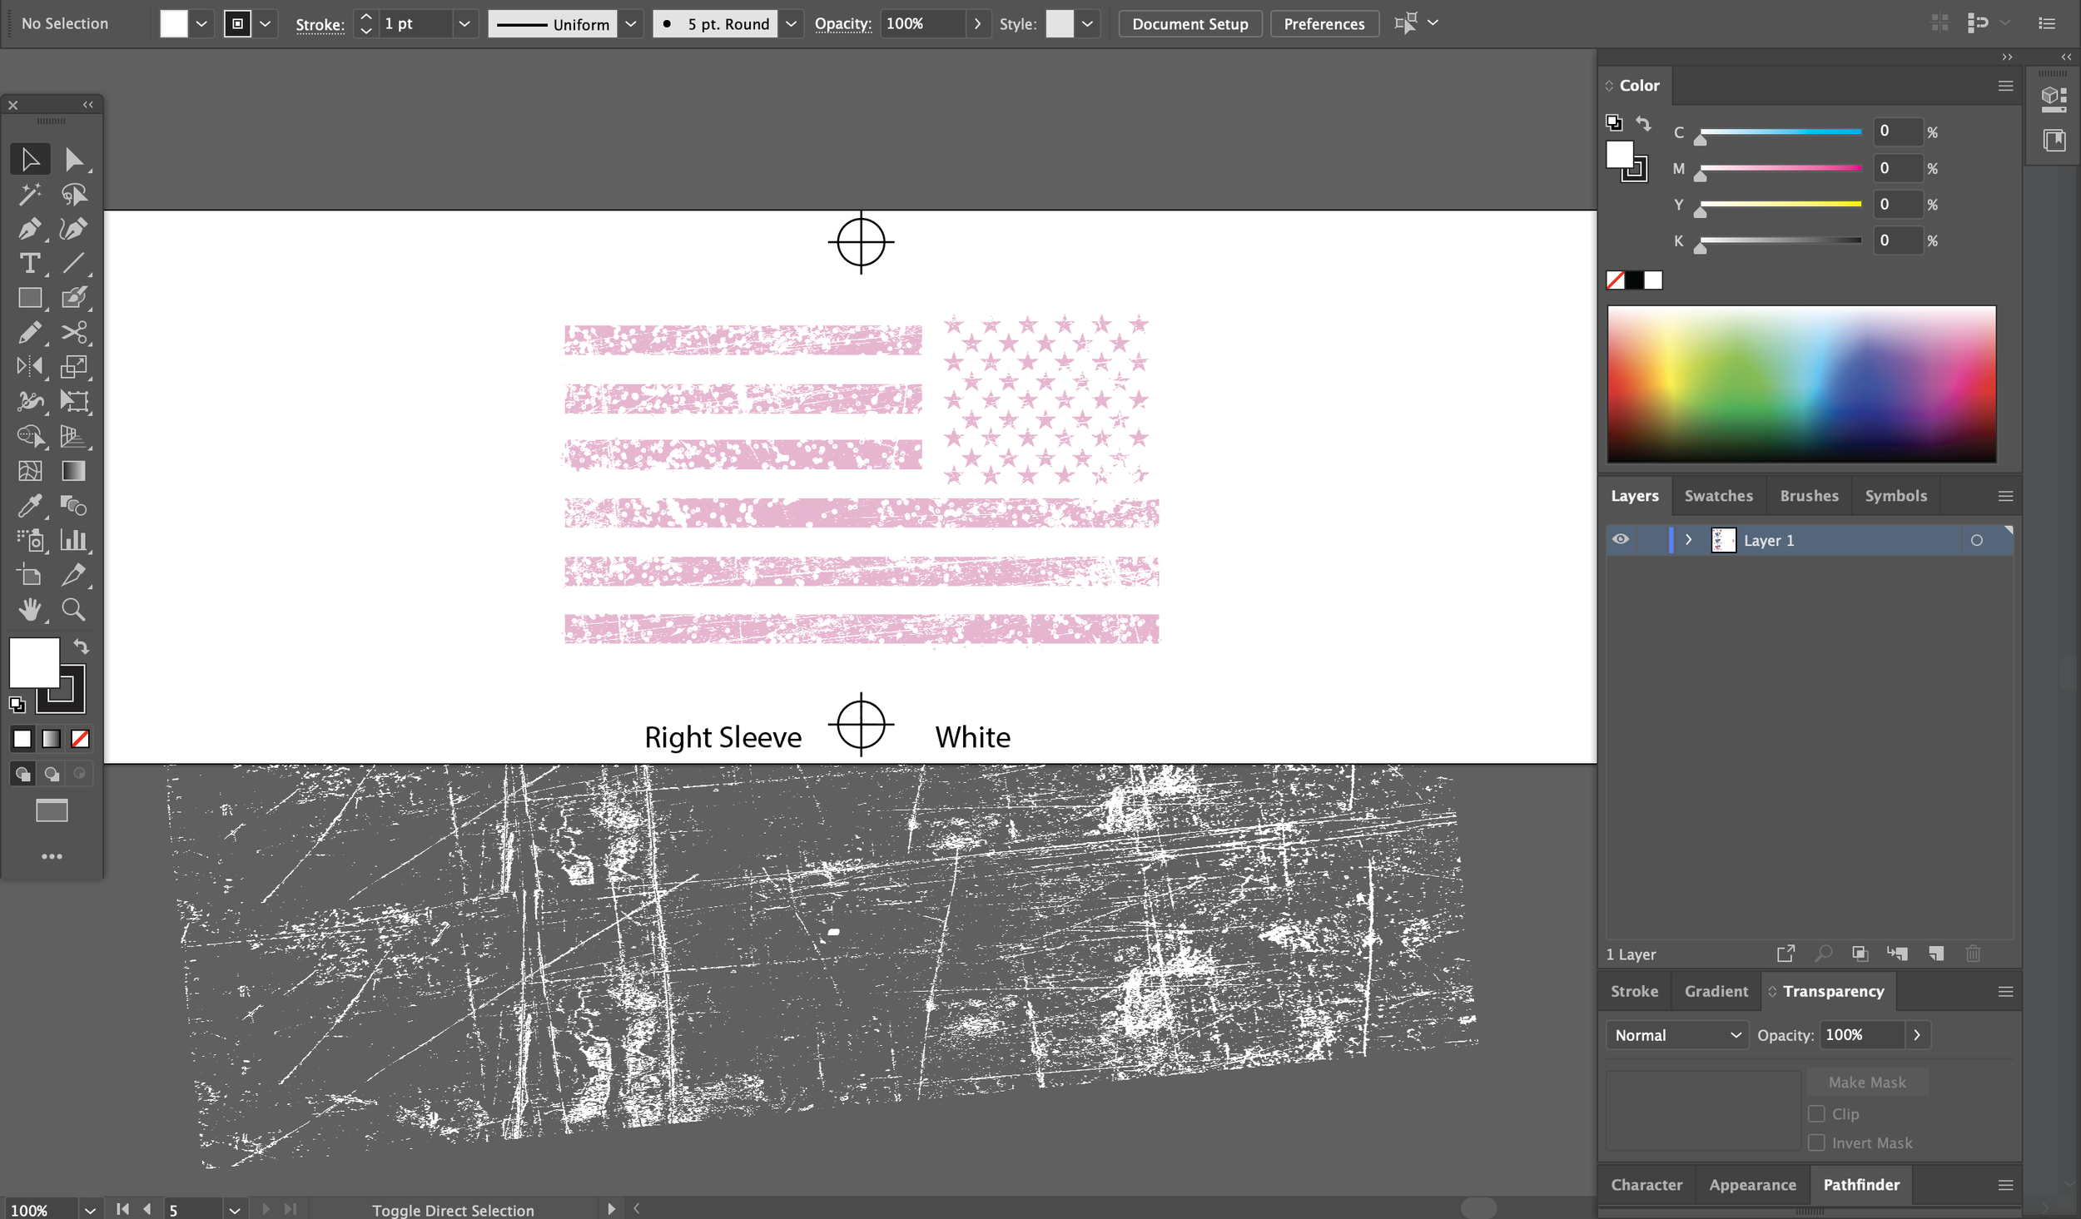The height and width of the screenshot is (1219, 2081).
Task: Enable the Invert Mask checkbox
Action: point(1816,1142)
